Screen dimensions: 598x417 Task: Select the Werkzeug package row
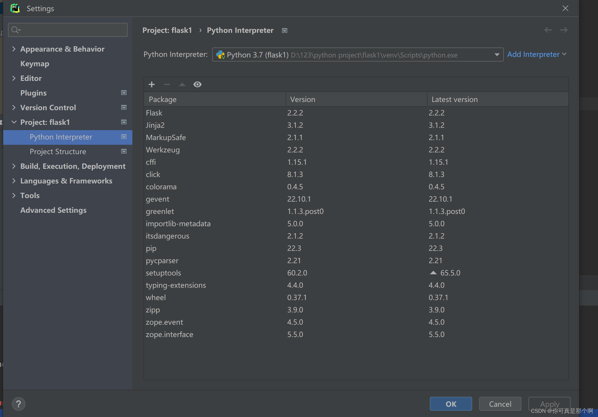pyautogui.click(x=356, y=150)
